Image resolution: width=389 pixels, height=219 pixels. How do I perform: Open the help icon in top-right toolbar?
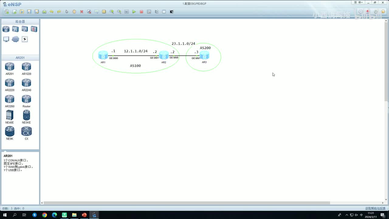(x=383, y=12)
